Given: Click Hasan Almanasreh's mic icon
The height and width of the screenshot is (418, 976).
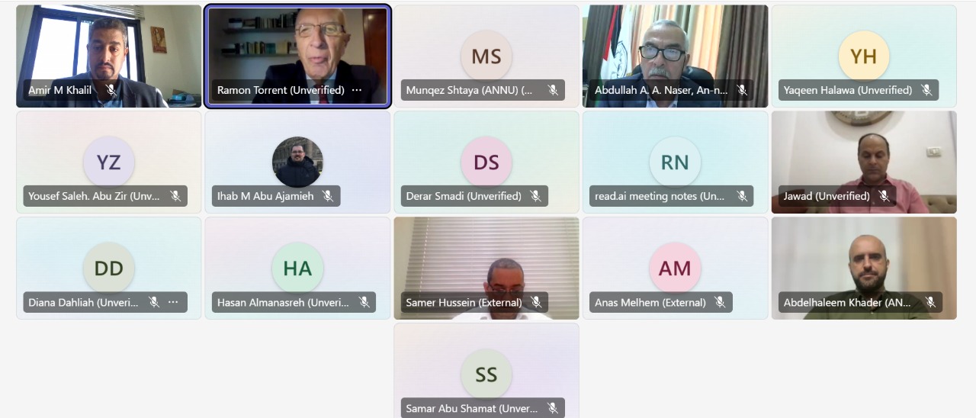Looking at the screenshot, I should pos(364,302).
